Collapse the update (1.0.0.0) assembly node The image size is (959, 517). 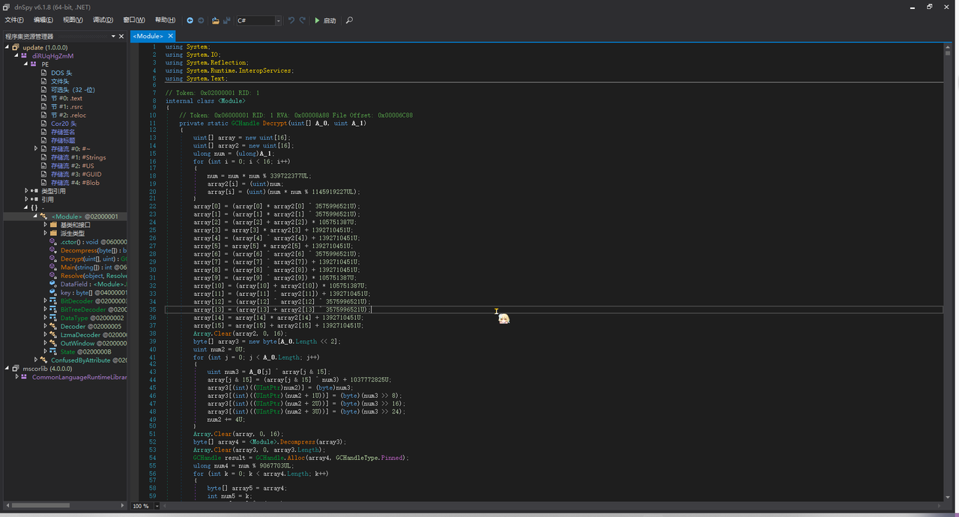[7, 47]
